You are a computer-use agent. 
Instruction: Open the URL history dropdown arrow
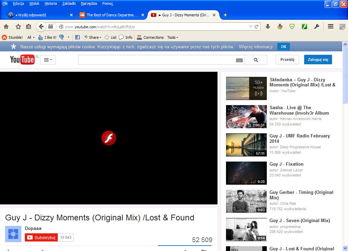coord(250,27)
